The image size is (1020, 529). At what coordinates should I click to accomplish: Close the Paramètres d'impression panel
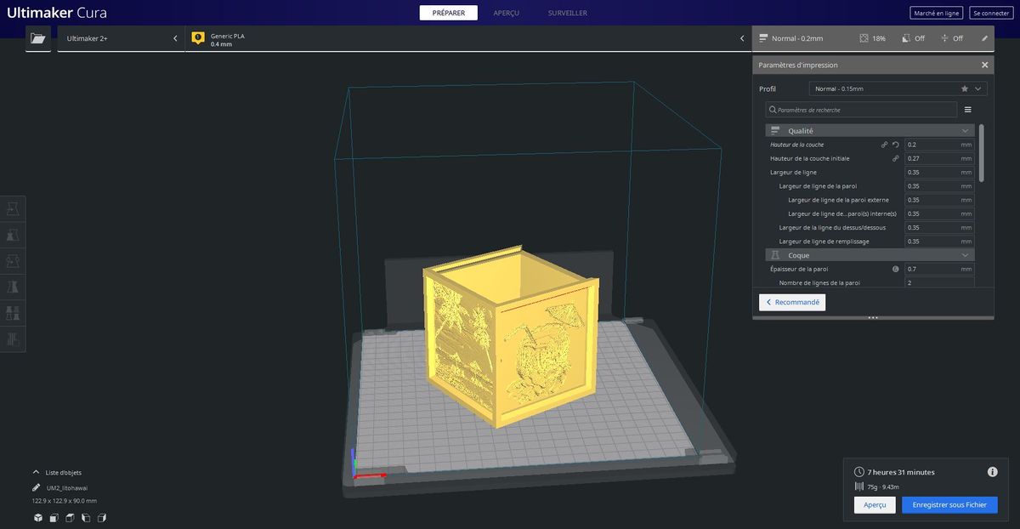click(984, 65)
